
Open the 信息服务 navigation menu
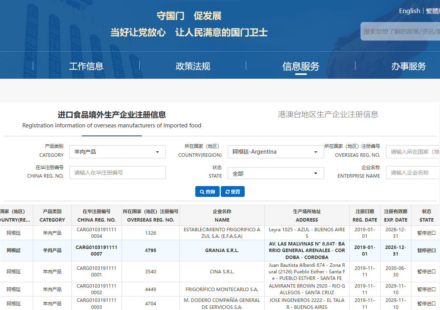pyautogui.click(x=301, y=66)
